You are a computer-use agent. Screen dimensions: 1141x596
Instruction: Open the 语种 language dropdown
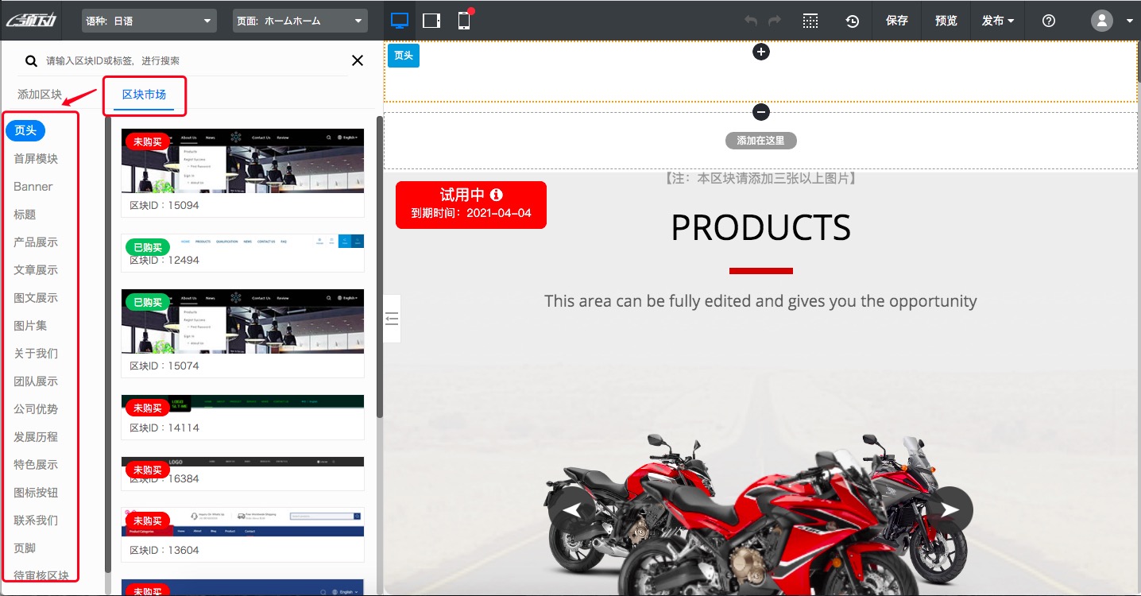[149, 21]
